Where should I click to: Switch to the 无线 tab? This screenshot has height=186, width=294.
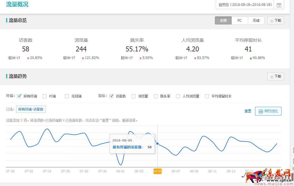pos(256,21)
